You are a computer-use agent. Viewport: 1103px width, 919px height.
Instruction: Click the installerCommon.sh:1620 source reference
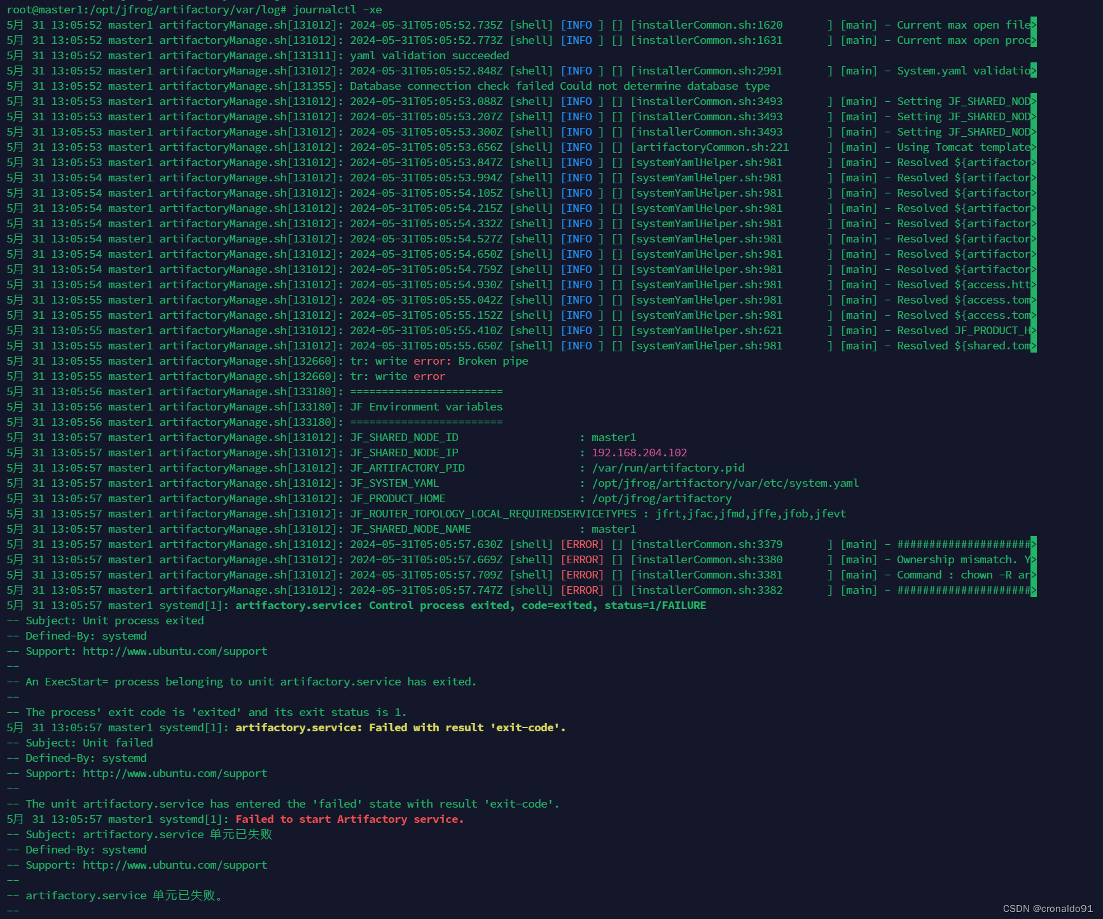tap(709, 25)
